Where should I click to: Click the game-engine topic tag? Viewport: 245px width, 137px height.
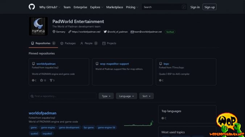coord(48,128)
